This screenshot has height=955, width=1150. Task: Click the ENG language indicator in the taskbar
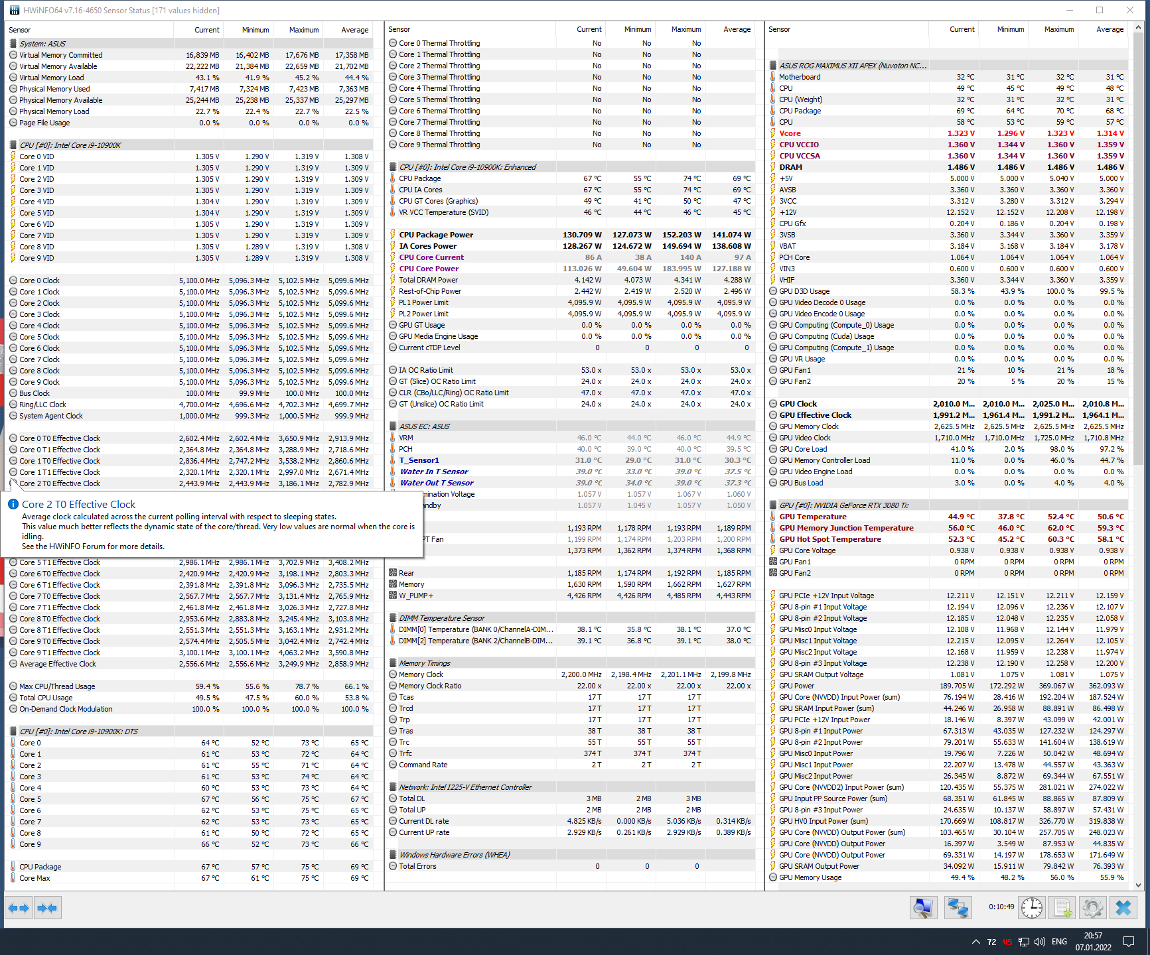[x=1060, y=942]
